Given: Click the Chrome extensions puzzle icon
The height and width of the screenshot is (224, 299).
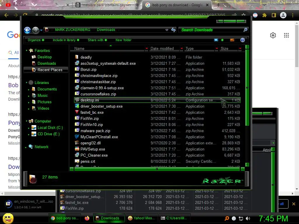Looking at the screenshot, I should click(264, 15).
